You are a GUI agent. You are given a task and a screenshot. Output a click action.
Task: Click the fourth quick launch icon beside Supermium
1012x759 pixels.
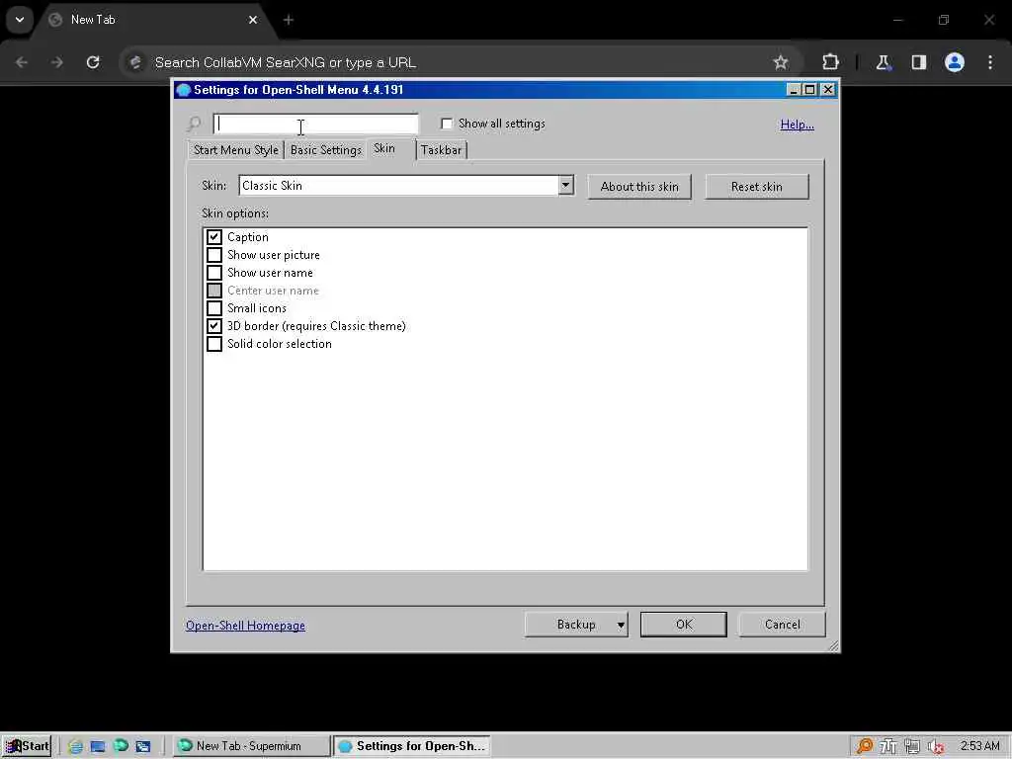coord(142,746)
